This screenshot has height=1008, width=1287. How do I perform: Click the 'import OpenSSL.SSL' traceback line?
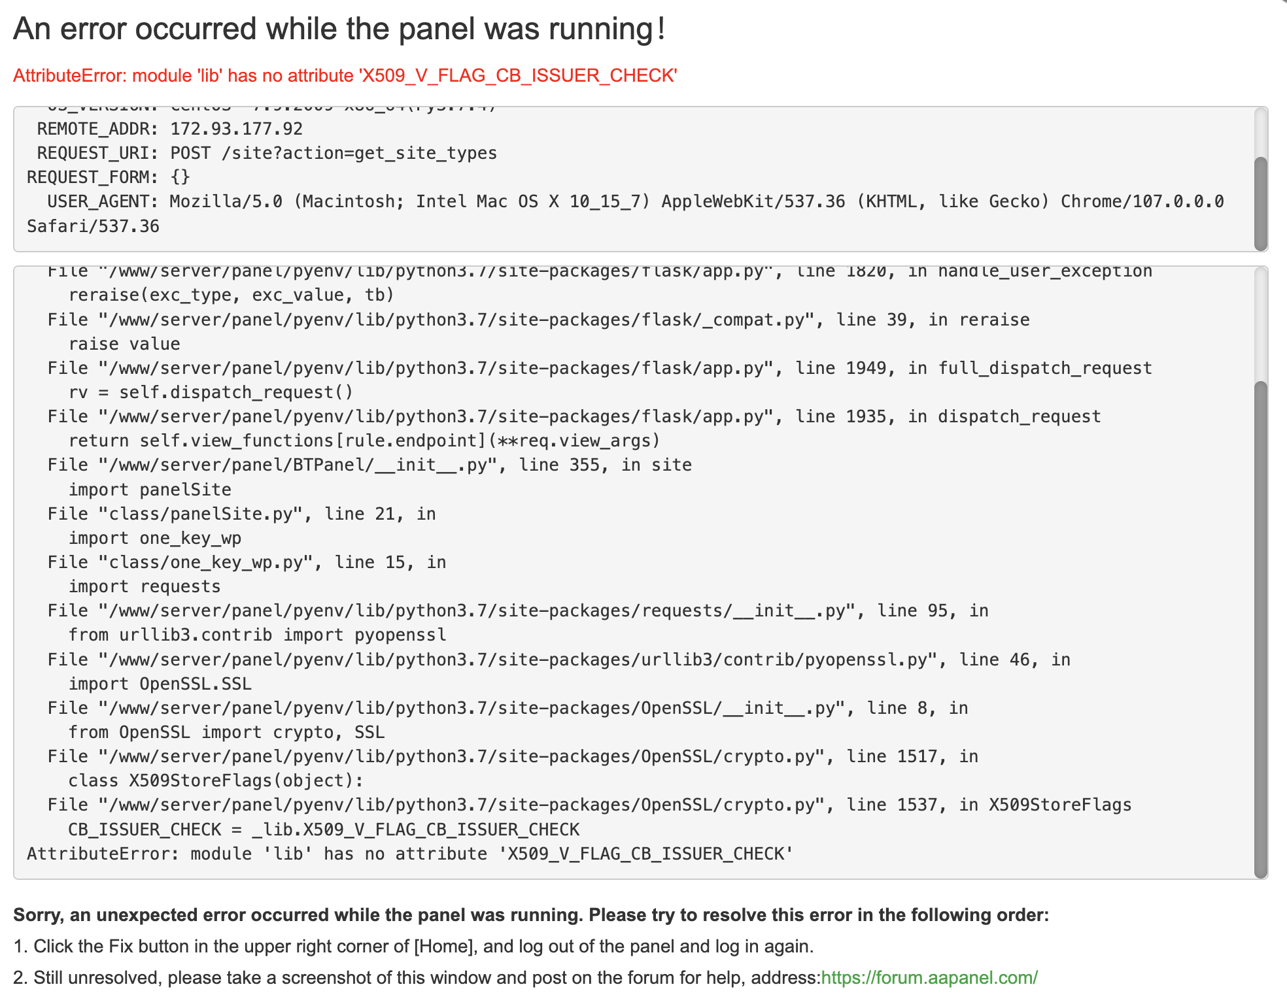160,684
